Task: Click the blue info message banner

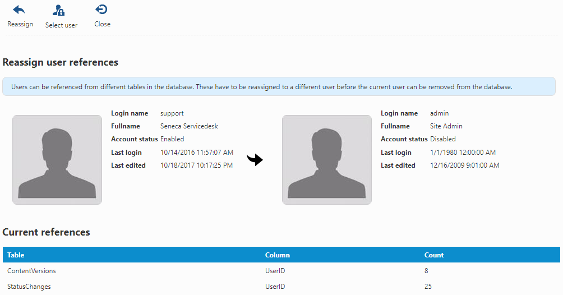Action: (279, 86)
